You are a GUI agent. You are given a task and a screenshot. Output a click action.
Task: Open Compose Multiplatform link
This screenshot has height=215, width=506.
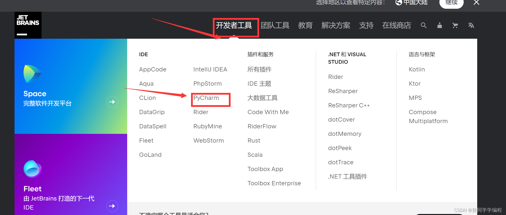tap(428, 117)
